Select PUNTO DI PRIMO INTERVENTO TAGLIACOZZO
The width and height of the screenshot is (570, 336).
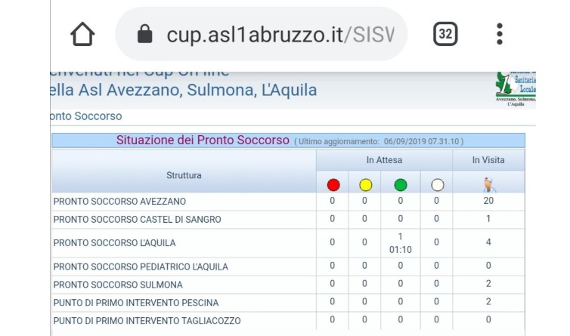pyautogui.click(x=288, y=321)
